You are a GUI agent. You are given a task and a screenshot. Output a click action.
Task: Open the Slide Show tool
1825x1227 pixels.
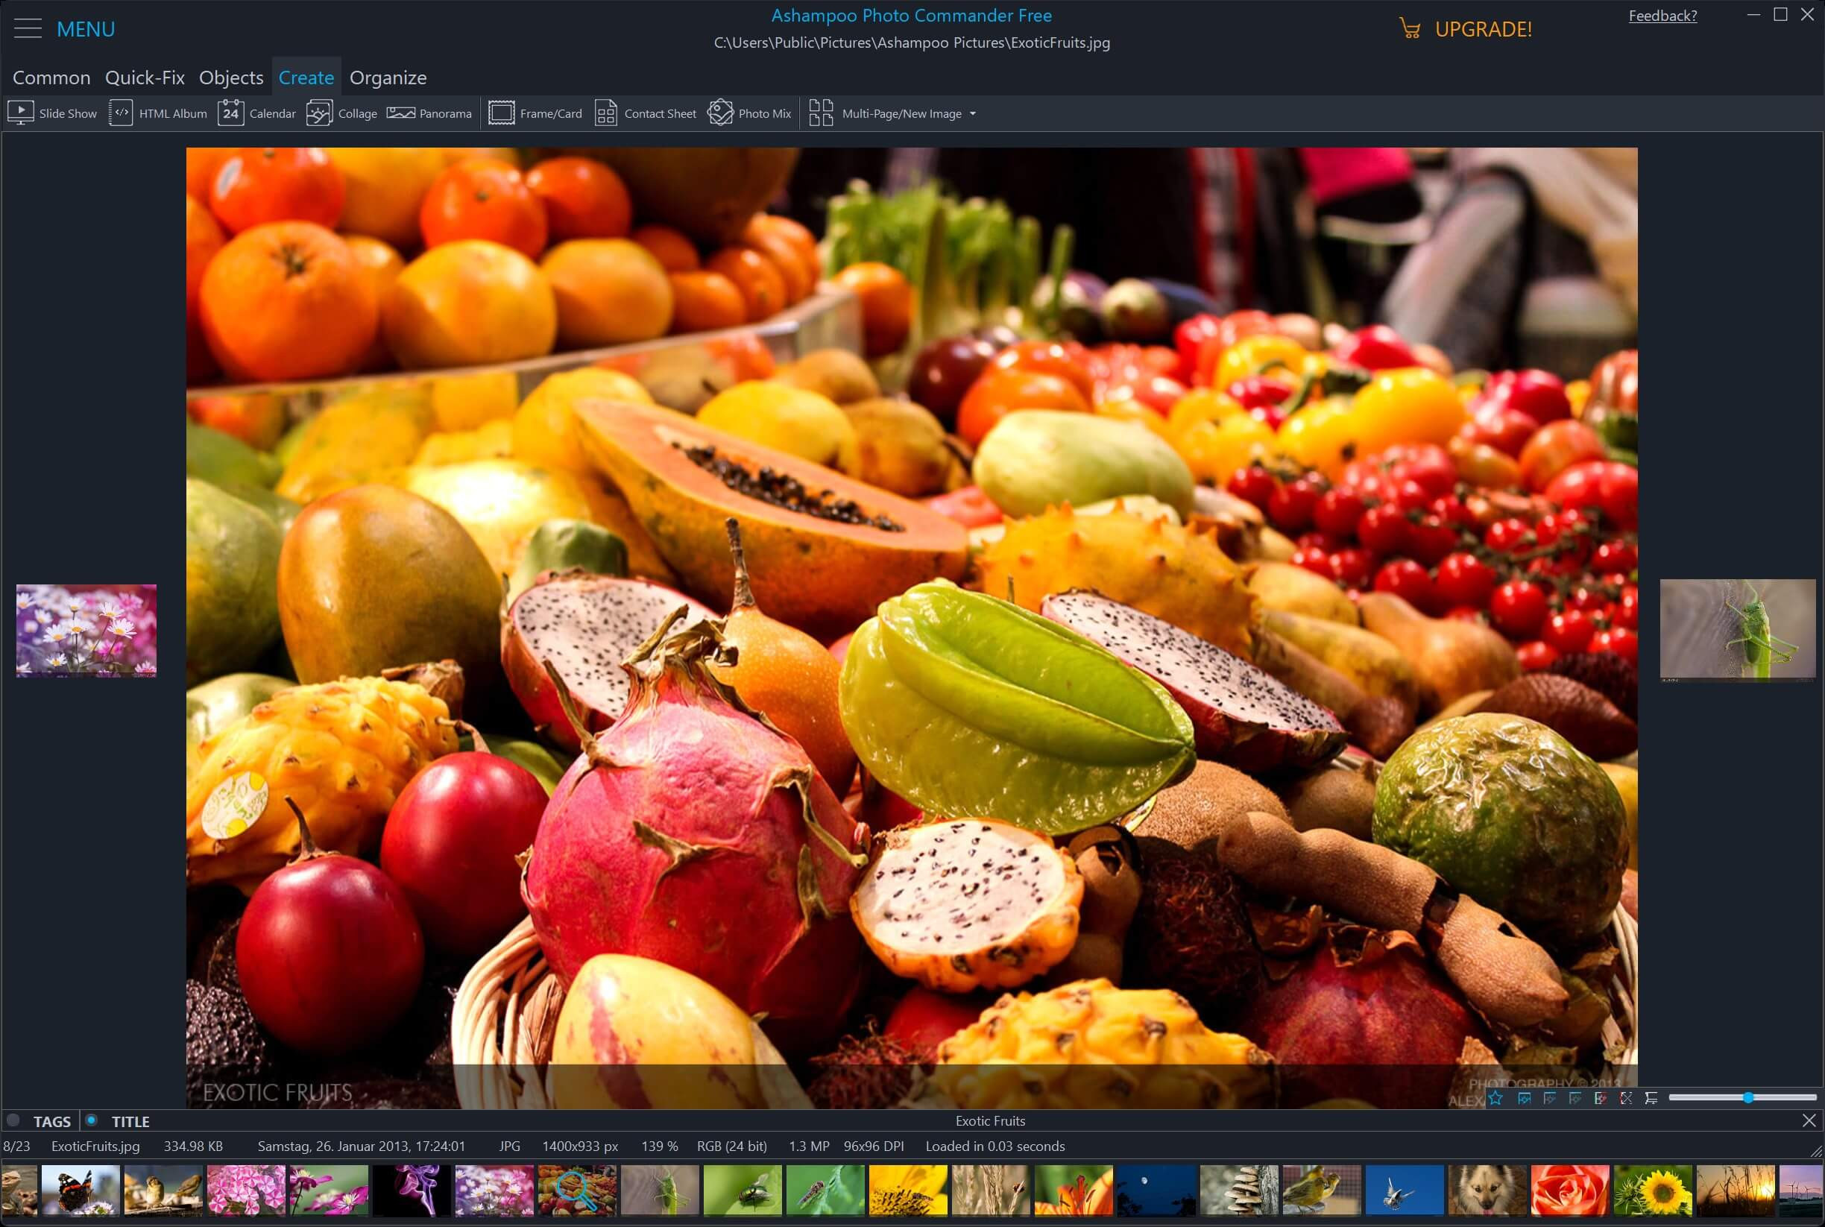point(51,113)
